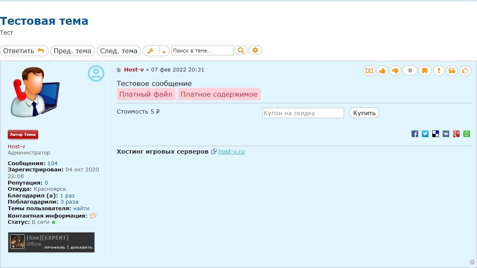The height and width of the screenshot is (268, 477).
Task: Click the thumbs-down dislike icon
Action: [x=395, y=71]
